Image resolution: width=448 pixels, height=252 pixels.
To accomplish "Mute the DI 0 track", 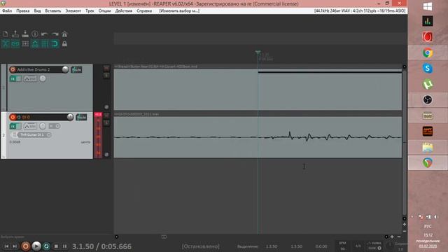I will [x=106, y=115].
